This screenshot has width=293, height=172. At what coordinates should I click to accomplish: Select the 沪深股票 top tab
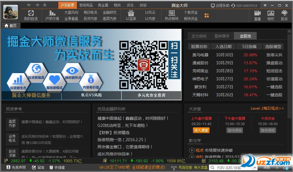click(67, 5)
